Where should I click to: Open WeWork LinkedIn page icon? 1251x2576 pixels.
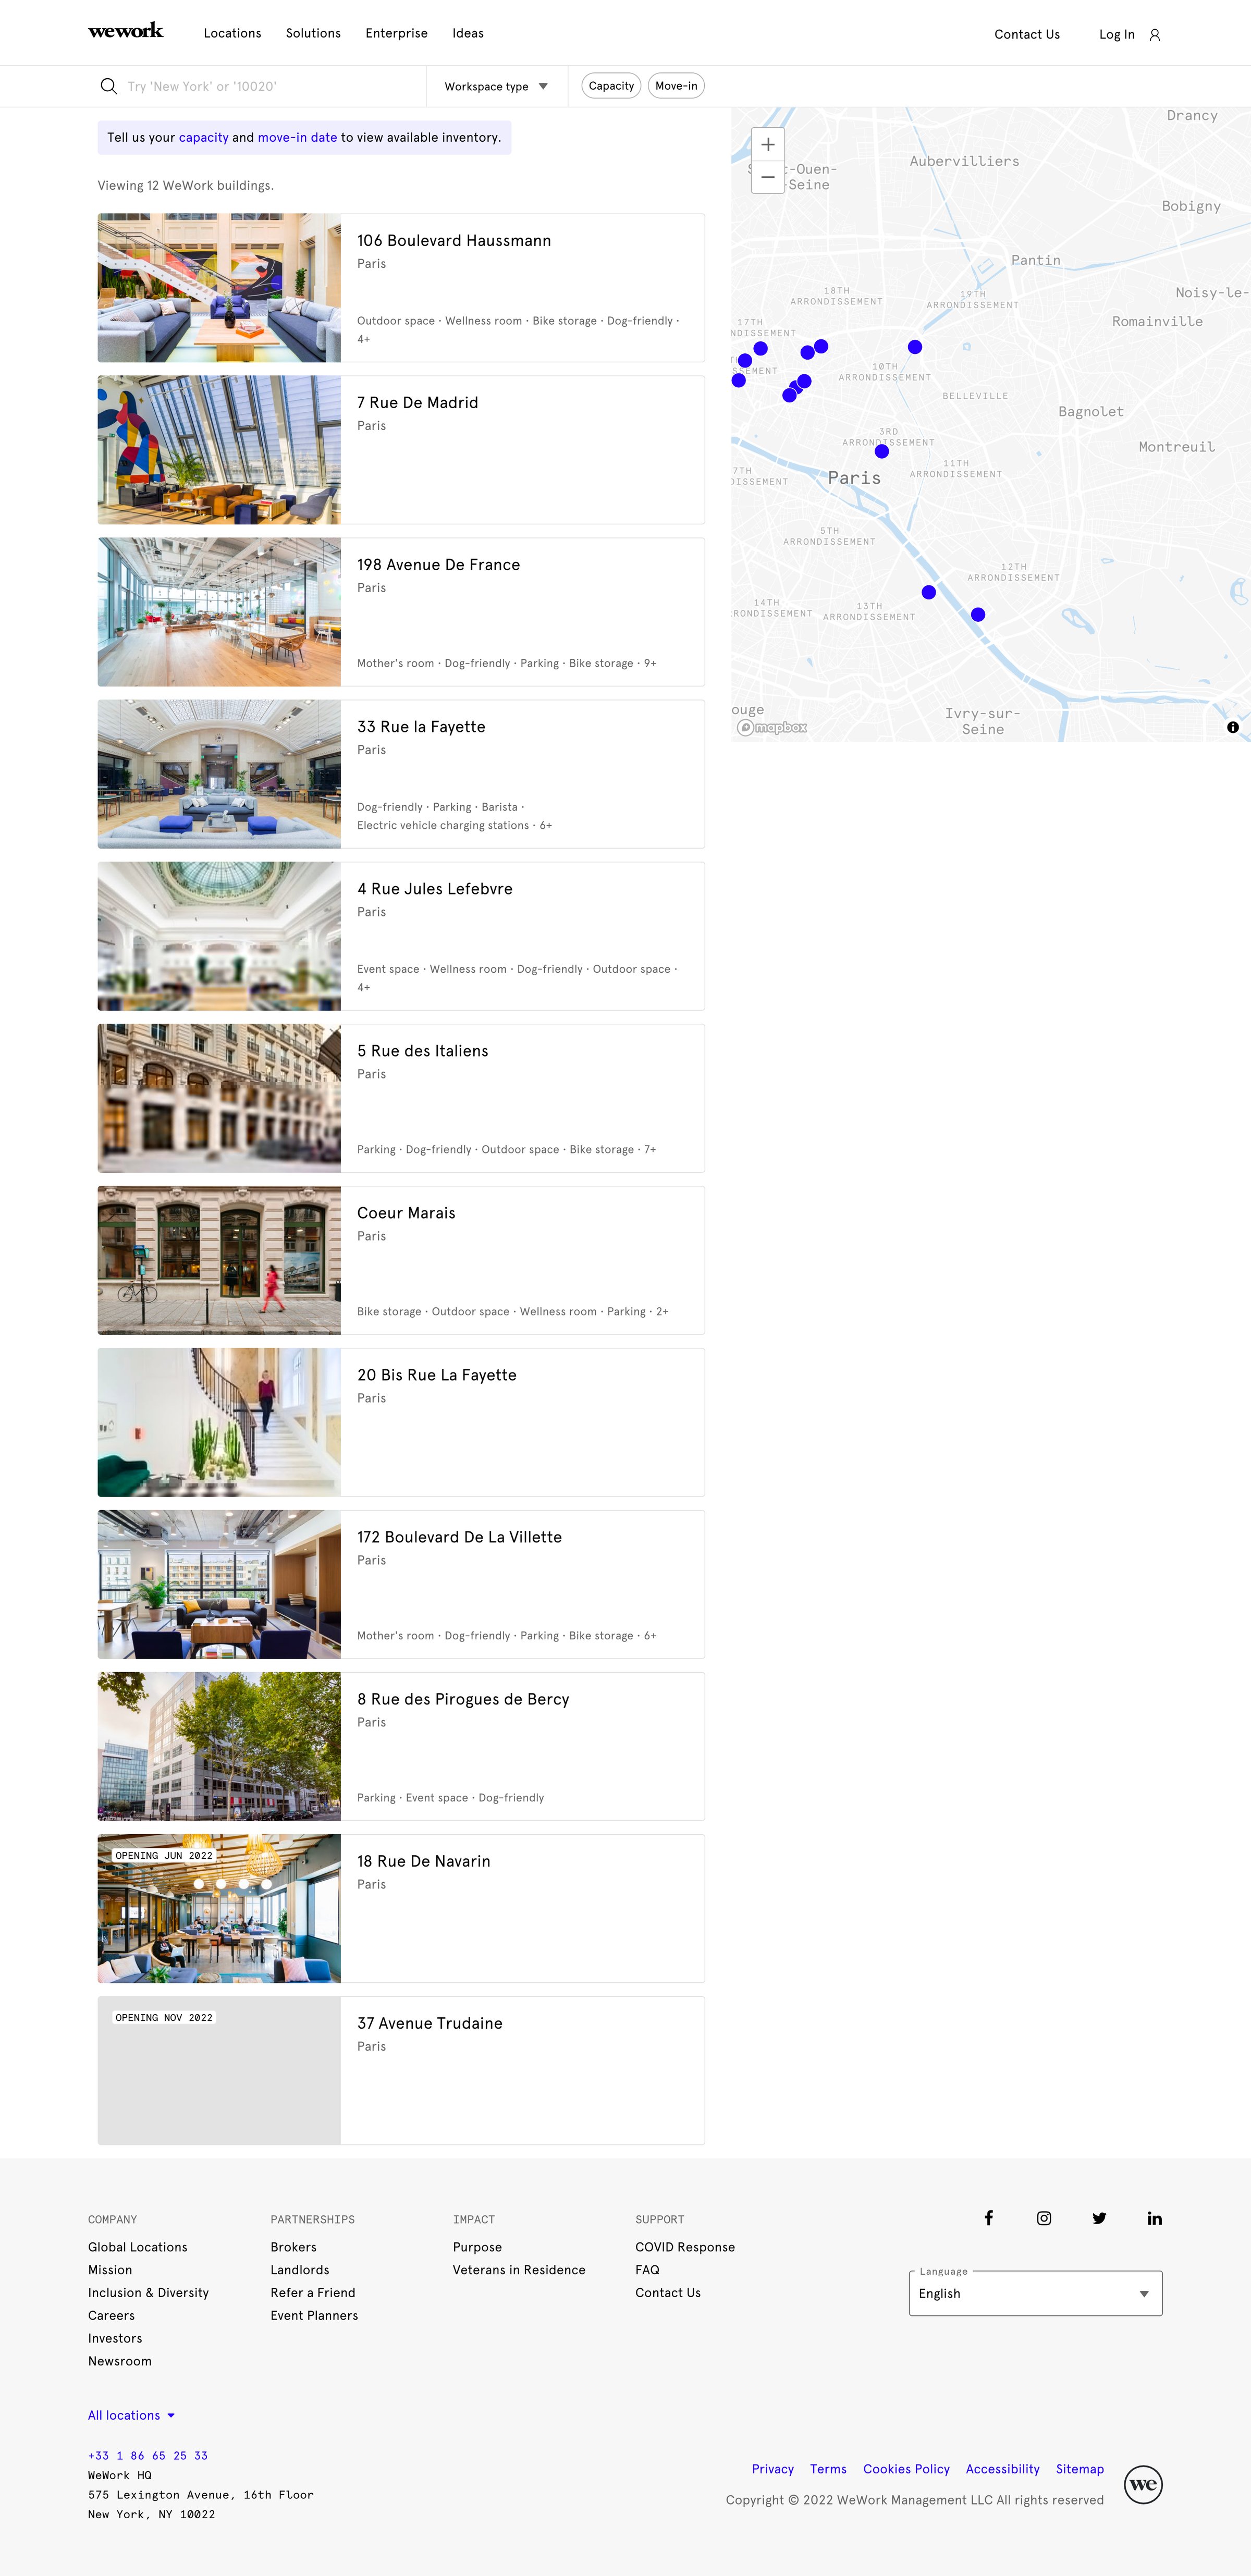pyautogui.click(x=1155, y=2218)
